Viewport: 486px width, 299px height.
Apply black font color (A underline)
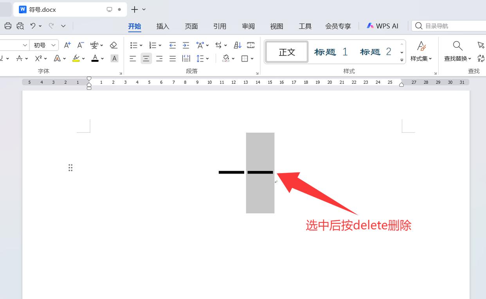95,59
